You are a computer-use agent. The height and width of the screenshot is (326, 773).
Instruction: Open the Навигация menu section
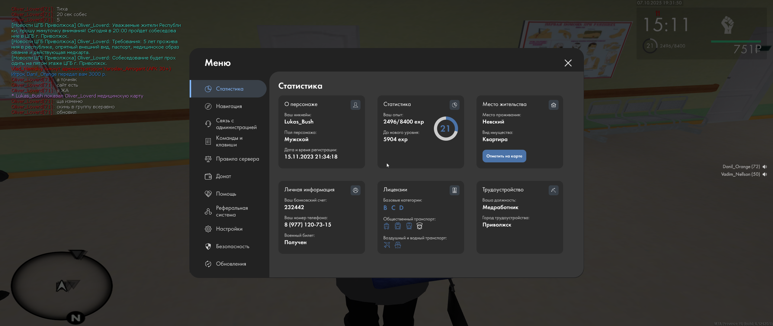tap(229, 106)
